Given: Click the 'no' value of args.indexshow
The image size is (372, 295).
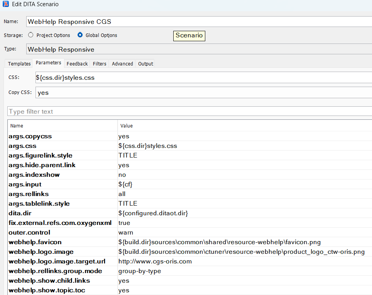Looking at the screenshot, I should point(122,175).
